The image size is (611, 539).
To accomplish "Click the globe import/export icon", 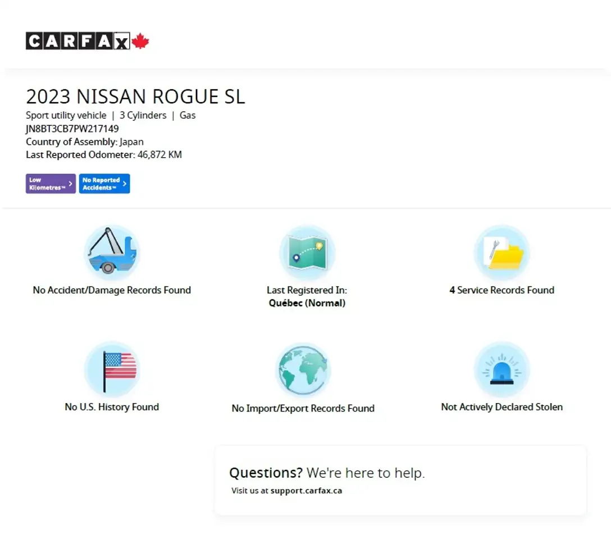I will pyautogui.click(x=303, y=370).
